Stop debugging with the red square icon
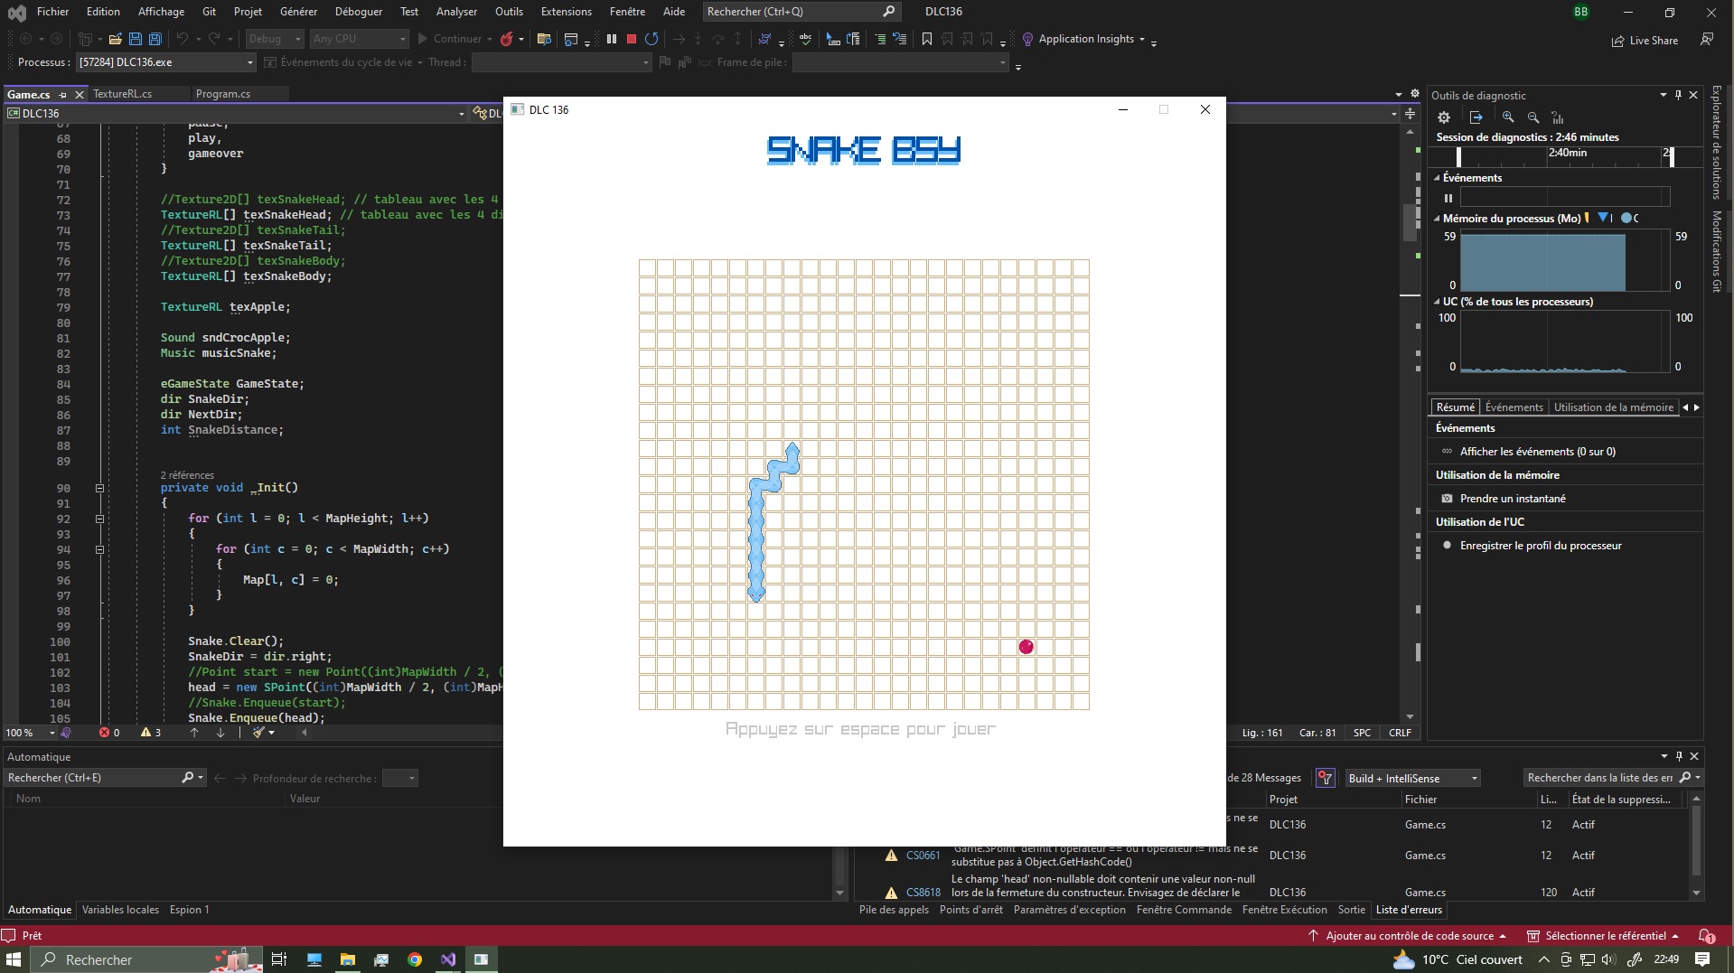Screen dimensions: 1734x973 tap(632, 39)
